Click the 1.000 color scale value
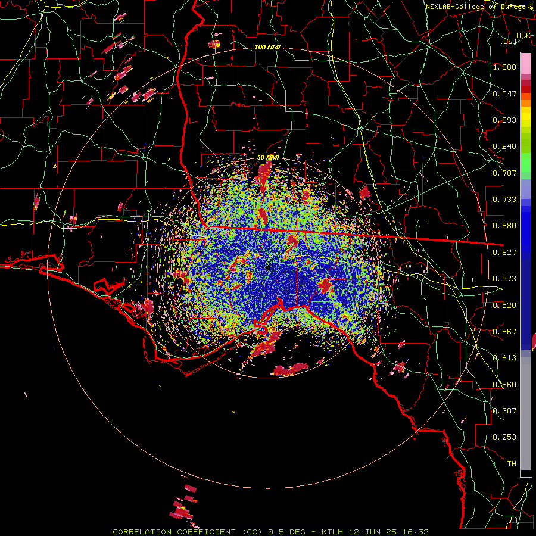Screen dimensions: 536x536 [x=504, y=67]
